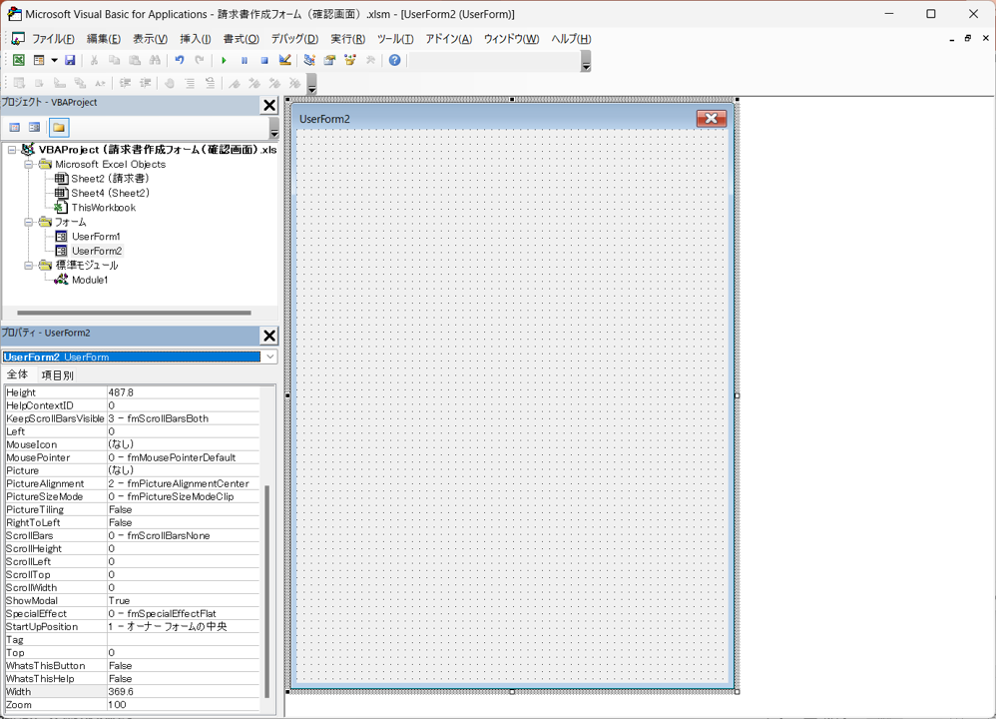Viewport: 996px width, 719px height.
Task: Run the macro with the green play icon
Action: [x=224, y=60]
